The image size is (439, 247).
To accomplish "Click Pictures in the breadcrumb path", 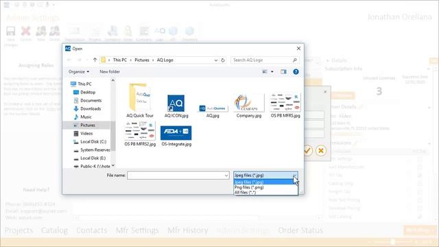I will coord(142,60).
